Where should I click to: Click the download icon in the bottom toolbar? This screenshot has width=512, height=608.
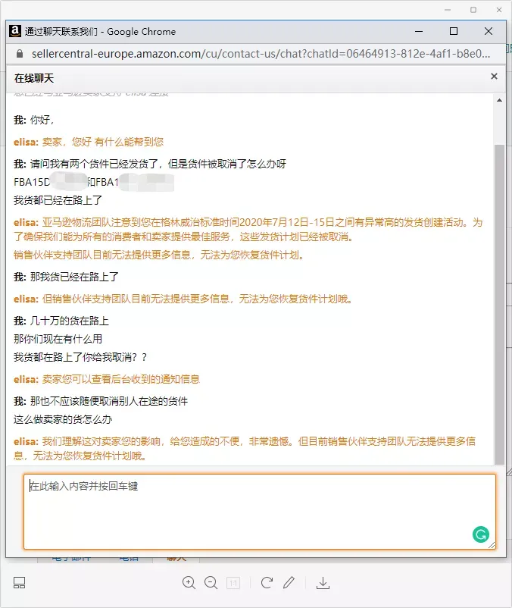[x=323, y=583]
